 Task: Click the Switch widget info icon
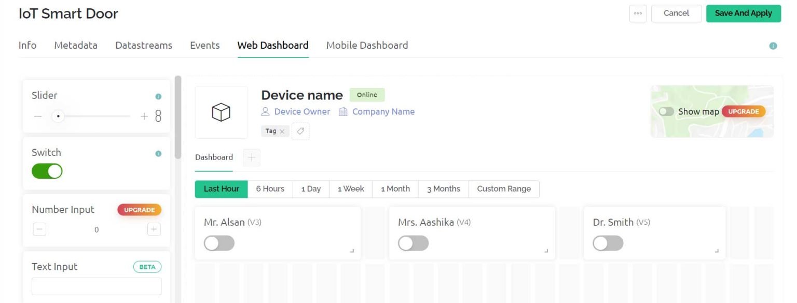pos(158,153)
